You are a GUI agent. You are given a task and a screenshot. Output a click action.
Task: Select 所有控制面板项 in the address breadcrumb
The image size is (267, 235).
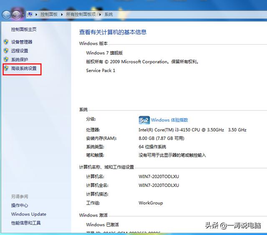81,15
